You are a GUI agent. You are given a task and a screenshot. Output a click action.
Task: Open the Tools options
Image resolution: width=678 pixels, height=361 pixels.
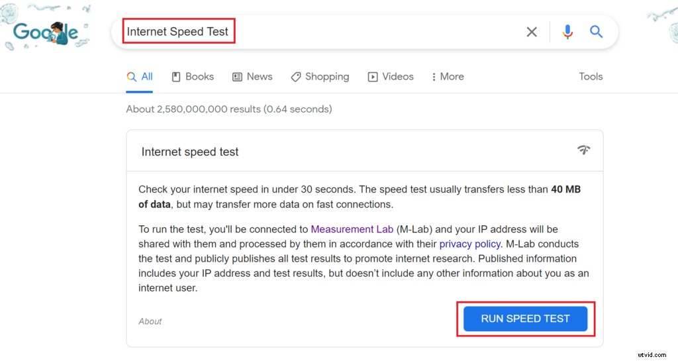coord(591,77)
